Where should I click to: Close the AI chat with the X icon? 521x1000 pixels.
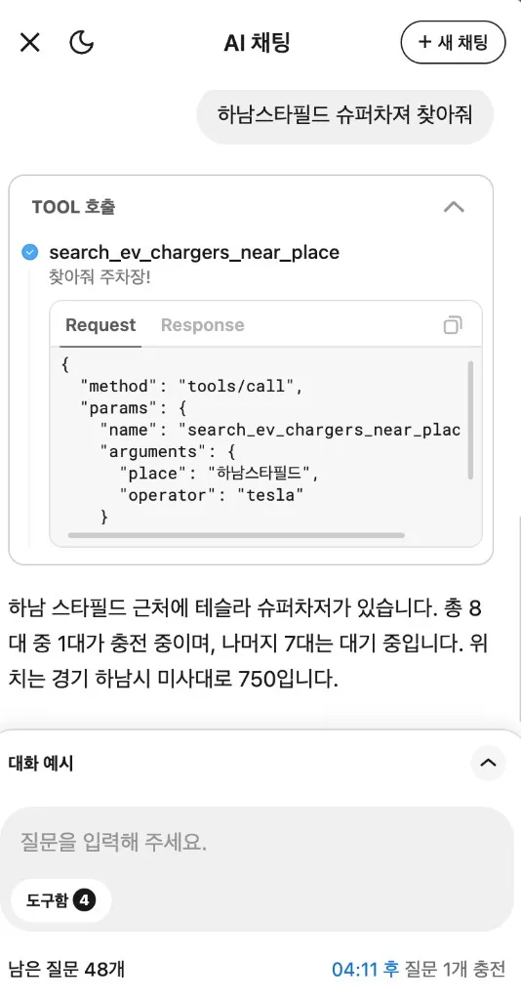pyautogui.click(x=30, y=43)
